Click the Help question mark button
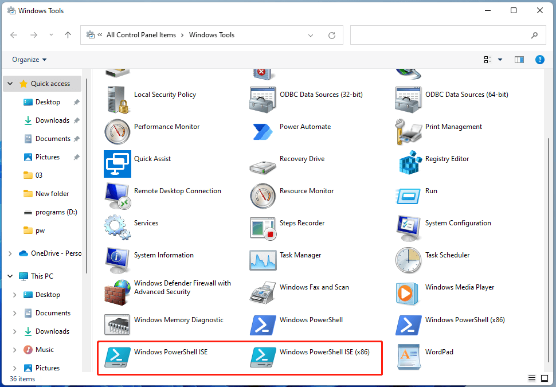556x387 pixels. (539, 60)
